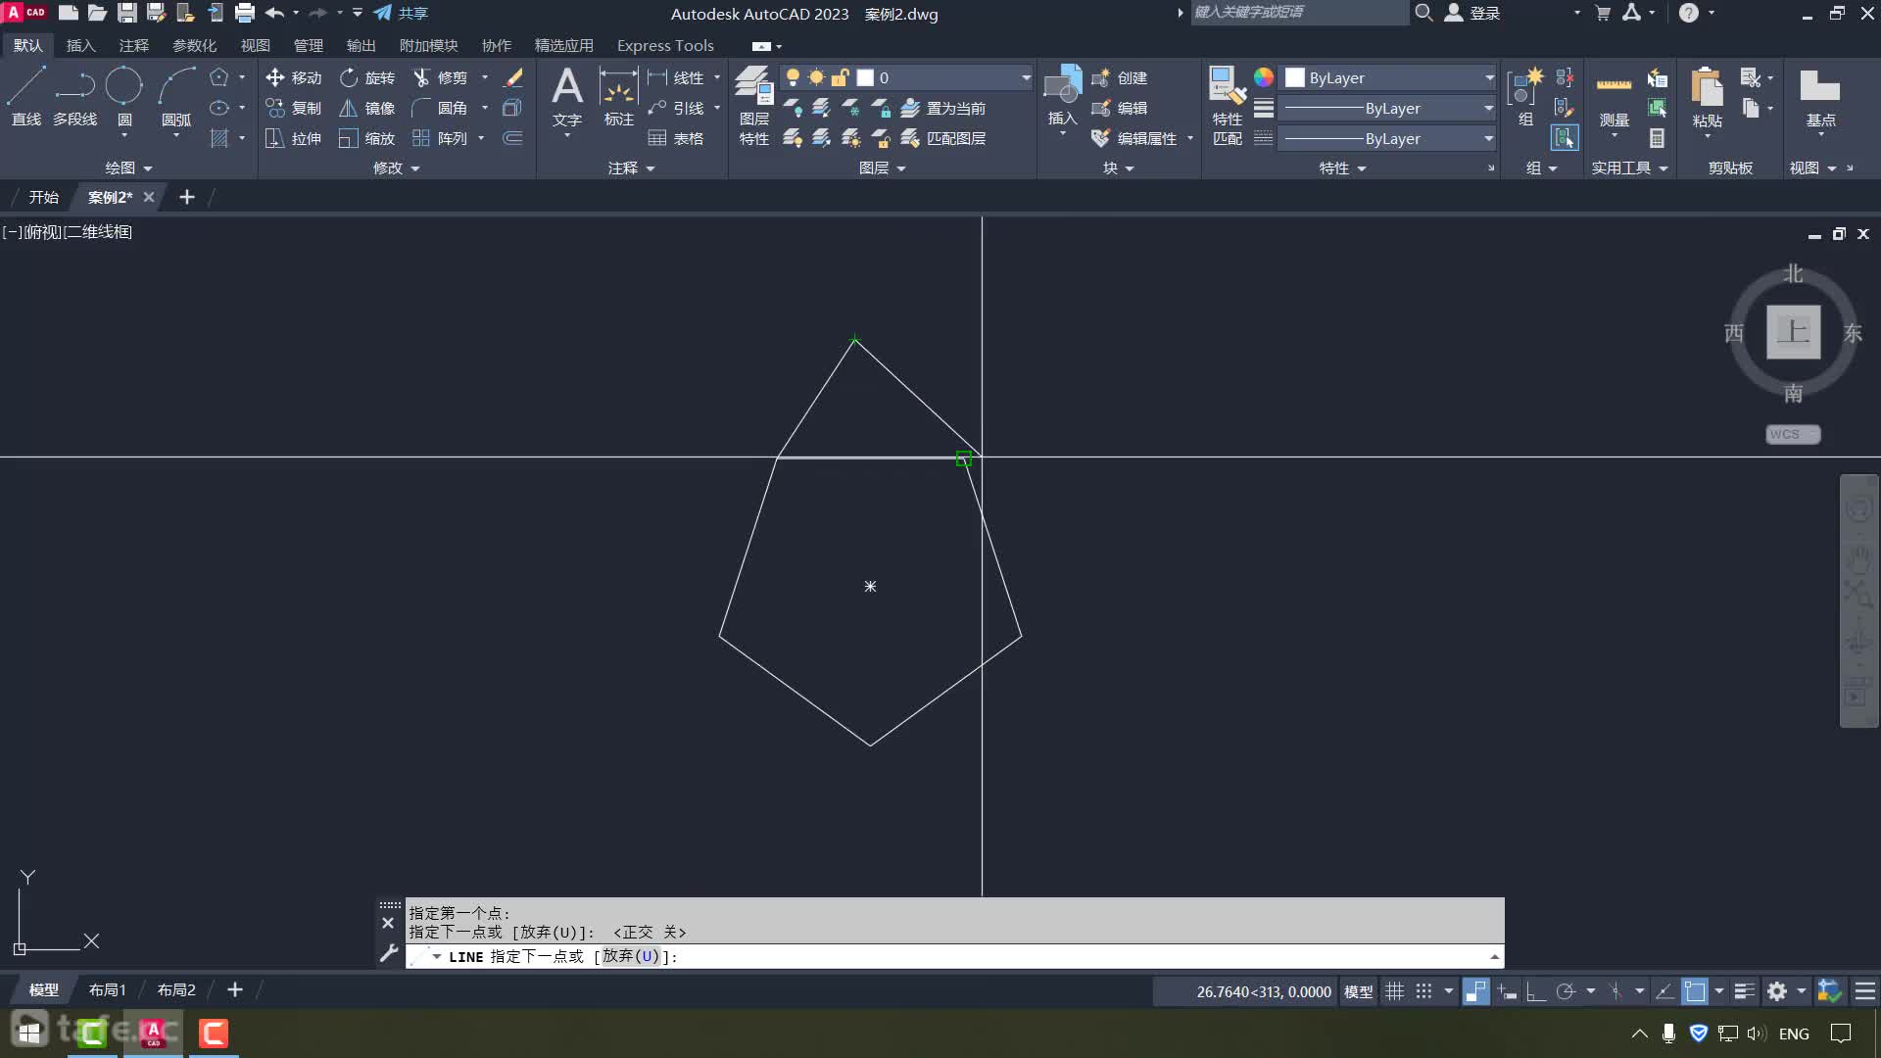Viewport: 1881px width, 1058px height.
Task: Toggle object snap tracking in status bar
Action: (x=1664, y=991)
